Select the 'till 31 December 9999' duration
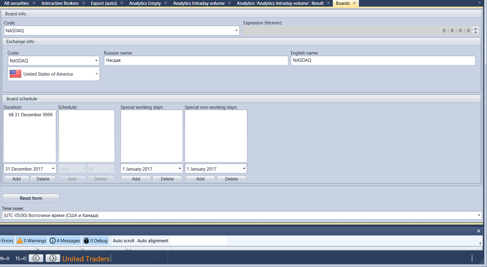Screen dimensions: 487x267 click(30, 115)
